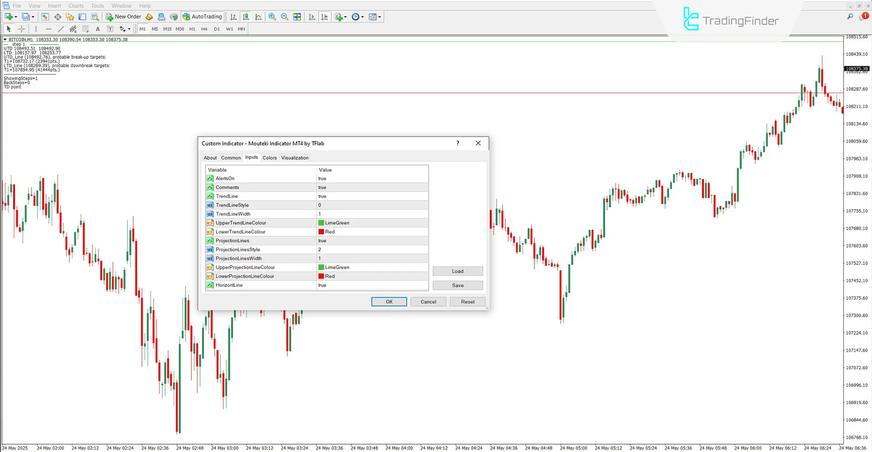This screenshot has width=872, height=452.
Task: Change the LowerTrendLineColour red swatch
Action: 321,231
